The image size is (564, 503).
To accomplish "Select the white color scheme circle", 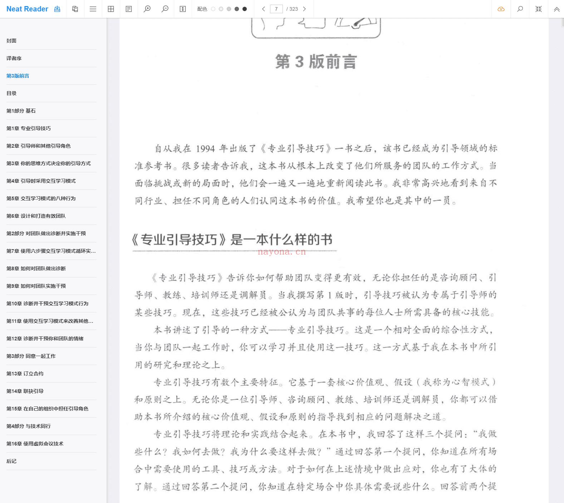I will pos(213,9).
